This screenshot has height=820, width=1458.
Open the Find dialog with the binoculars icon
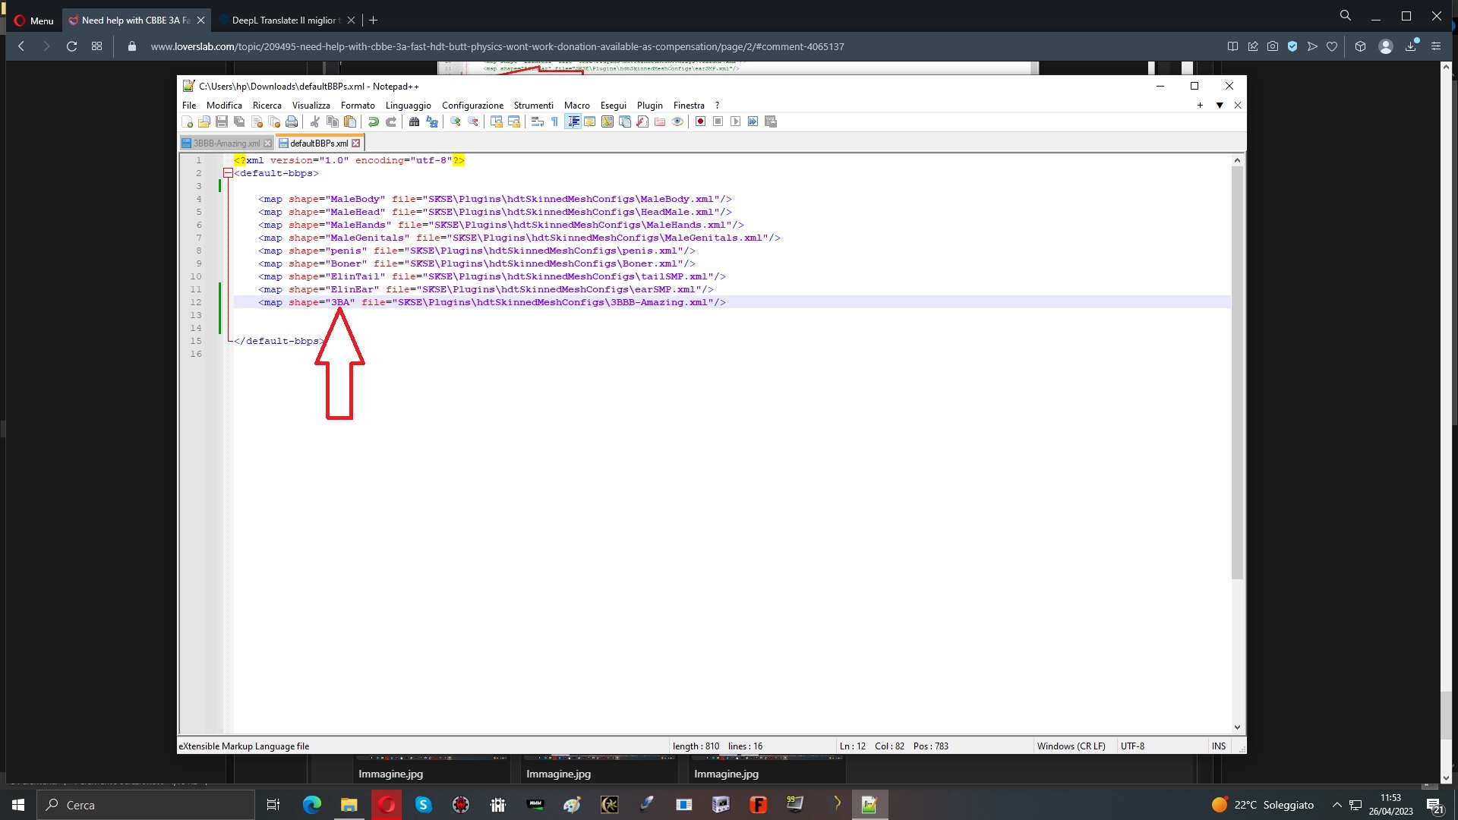(415, 121)
